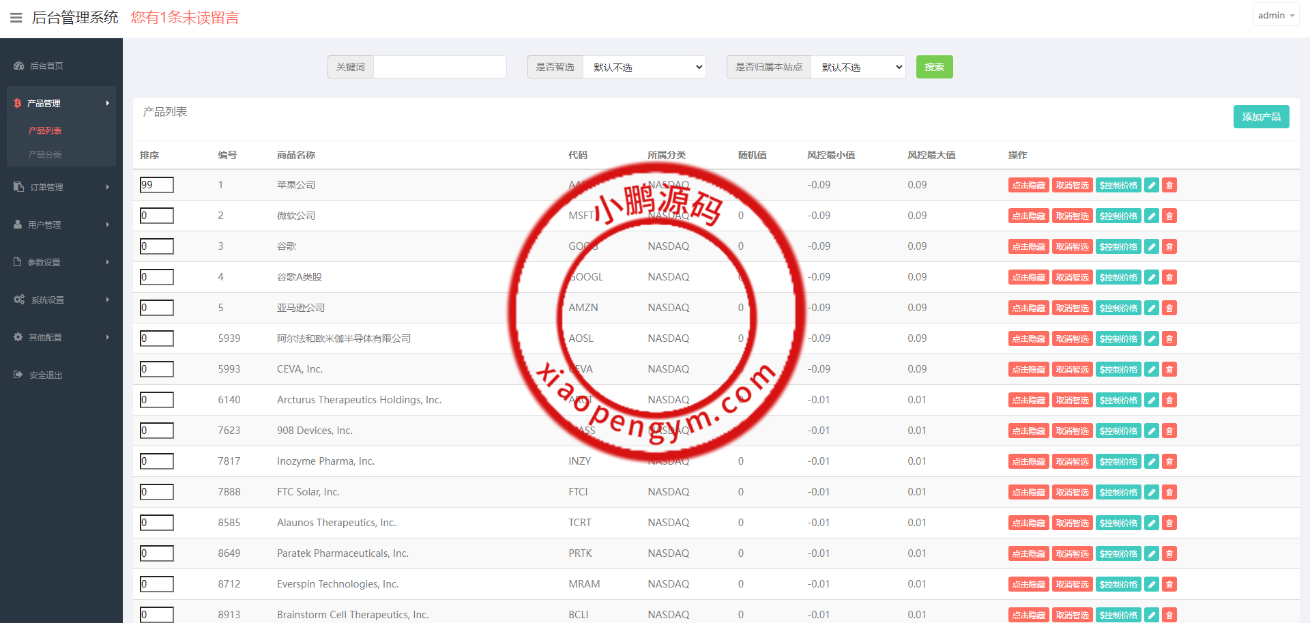Click the 添加产品 button
The image size is (1310, 623).
coord(1261,117)
